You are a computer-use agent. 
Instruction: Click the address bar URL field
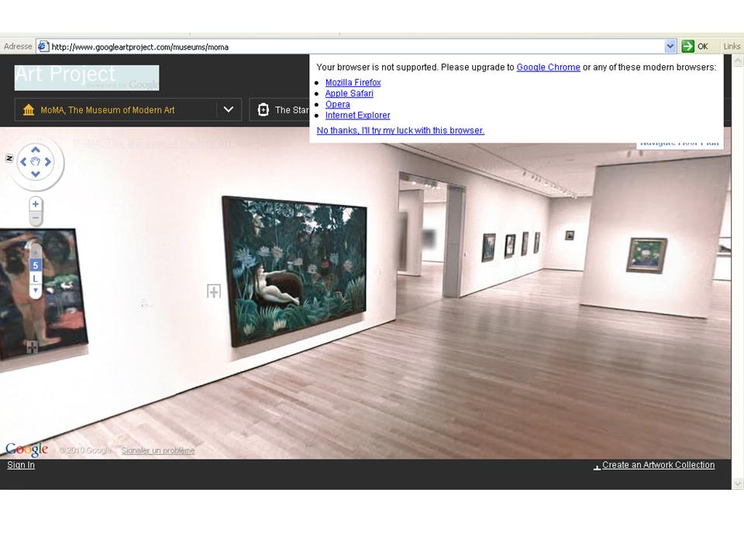[x=349, y=46]
